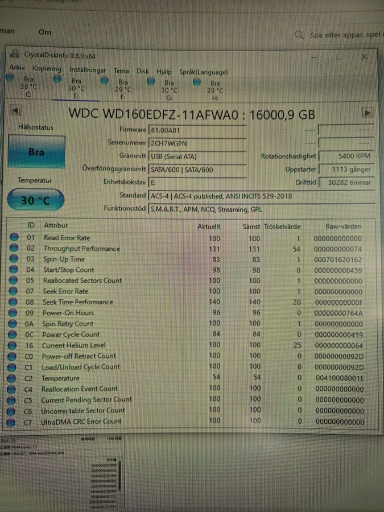Click status icon for Power-On Hours
This screenshot has height=512, width=384.
13,312
